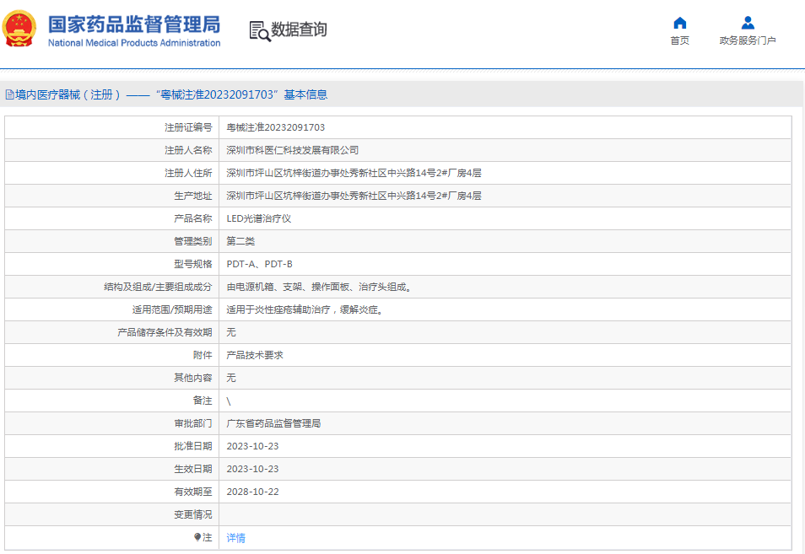Click the 生效日期 value 2023-10-23
The width and height of the screenshot is (805, 554).
(x=252, y=469)
